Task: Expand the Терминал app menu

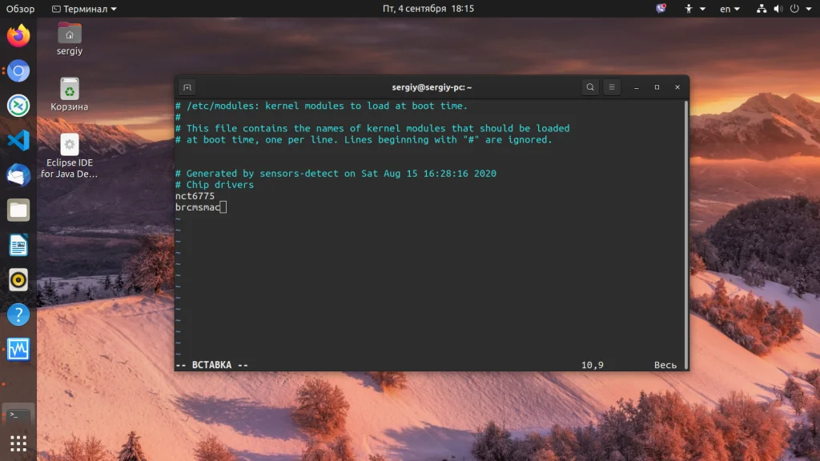Action: click(x=85, y=9)
